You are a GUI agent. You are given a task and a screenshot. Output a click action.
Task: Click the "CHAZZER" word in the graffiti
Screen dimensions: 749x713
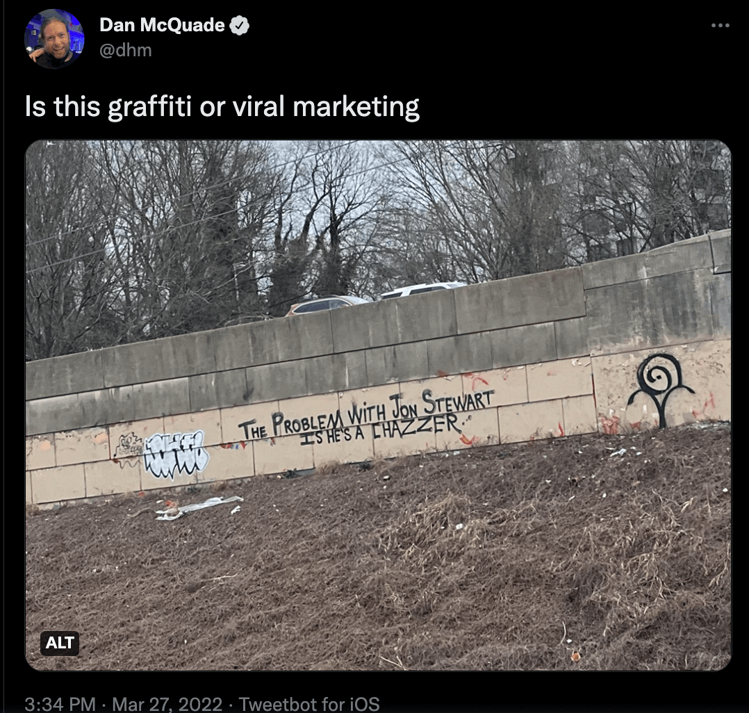coord(417,426)
